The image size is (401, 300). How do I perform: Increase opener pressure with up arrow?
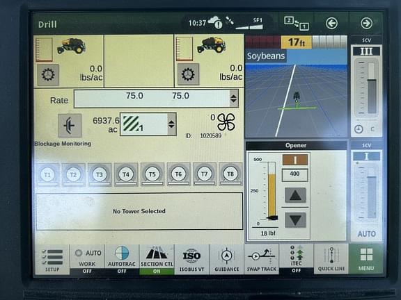pos(295,195)
